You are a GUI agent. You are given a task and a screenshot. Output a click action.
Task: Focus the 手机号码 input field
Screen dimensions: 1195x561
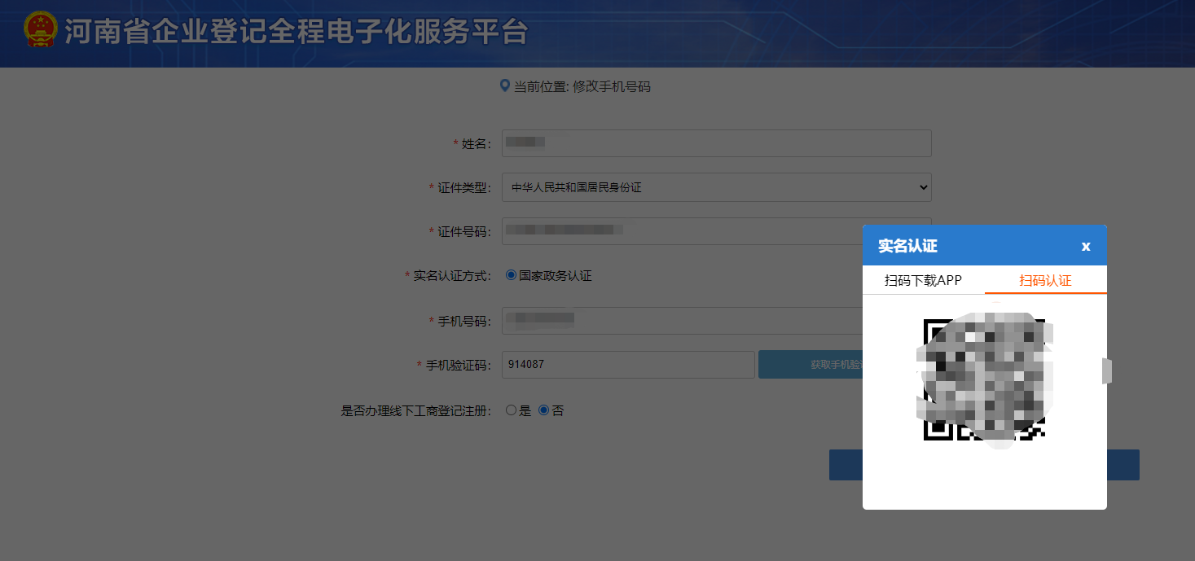(x=717, y=321)
